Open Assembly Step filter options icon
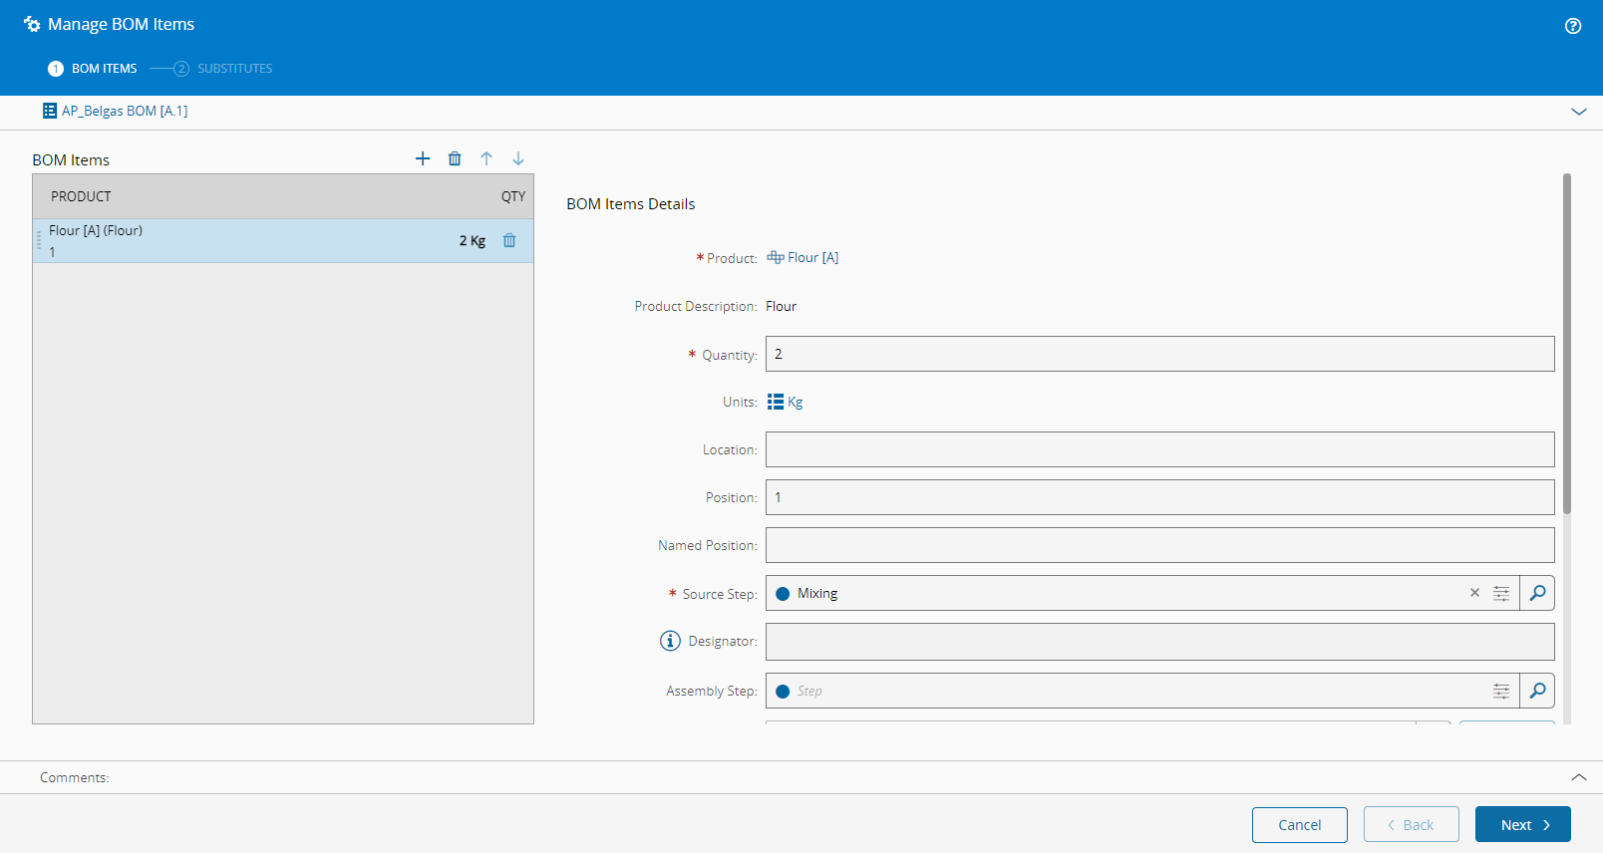The height and width of the screenshot is (853, 1603). point(1501,691)
